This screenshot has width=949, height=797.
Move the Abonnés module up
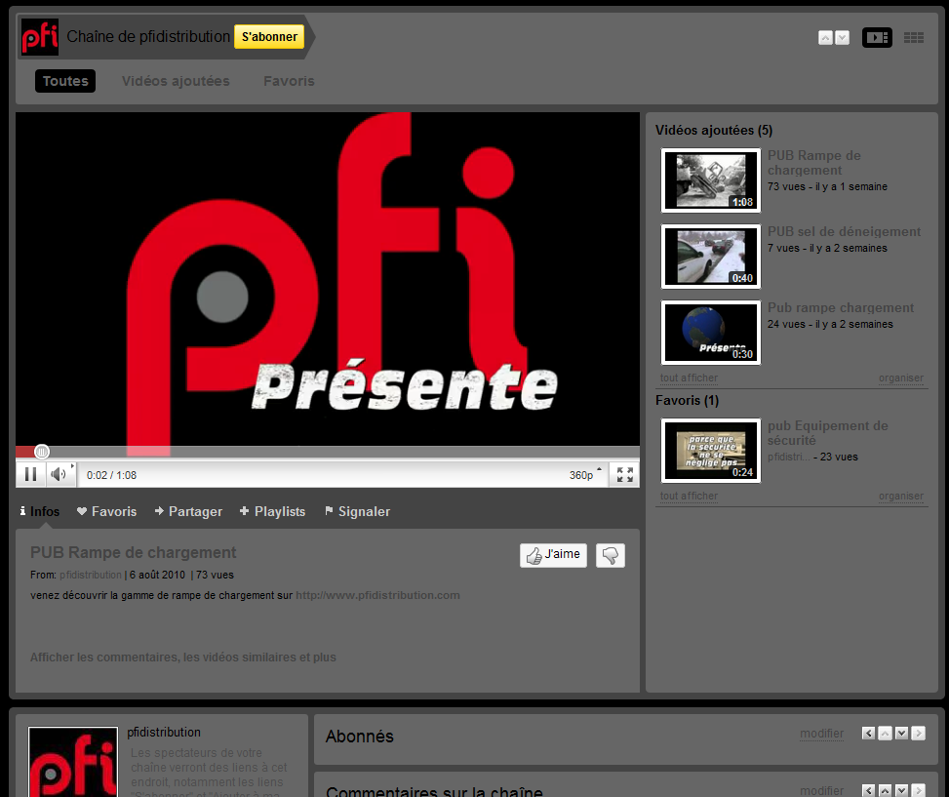coord(885,734)
